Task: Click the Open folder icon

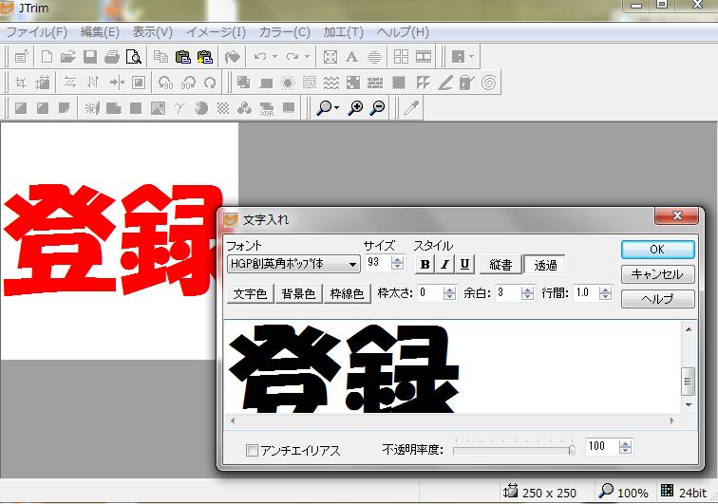Action: pos(67,57)
